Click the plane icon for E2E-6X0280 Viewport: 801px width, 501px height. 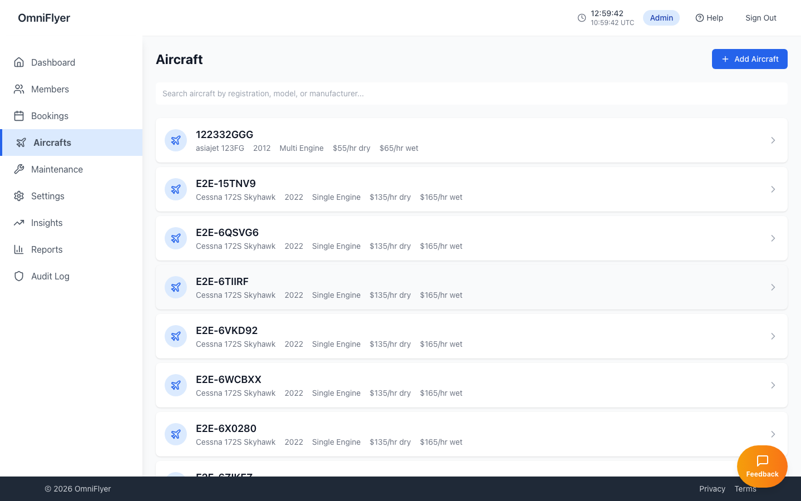point(176,434)
